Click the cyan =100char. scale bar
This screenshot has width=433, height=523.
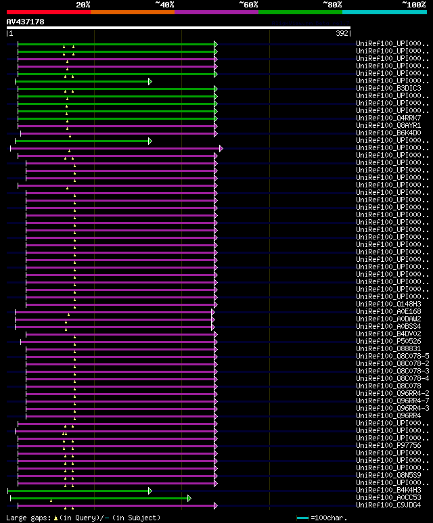[302, 518]
